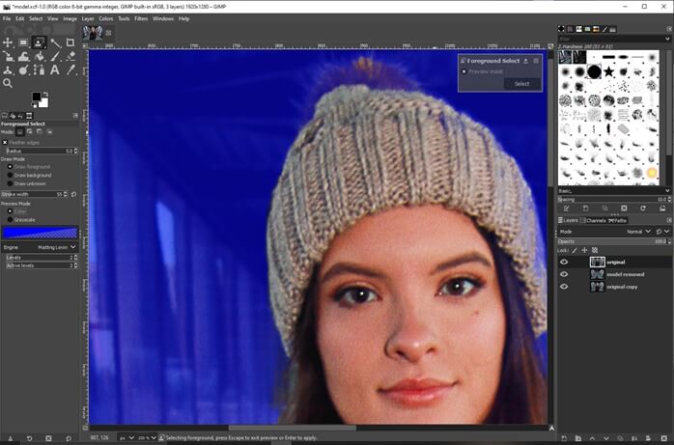Click the Edit brush icon
The height and width of the screenshot is (445, 674).
pyautogui.click(x=567, y=209)
